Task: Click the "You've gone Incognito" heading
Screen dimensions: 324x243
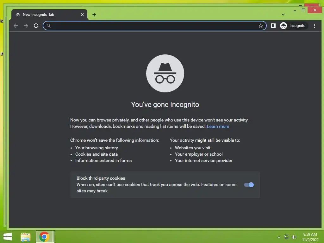Action: (165, 104)
